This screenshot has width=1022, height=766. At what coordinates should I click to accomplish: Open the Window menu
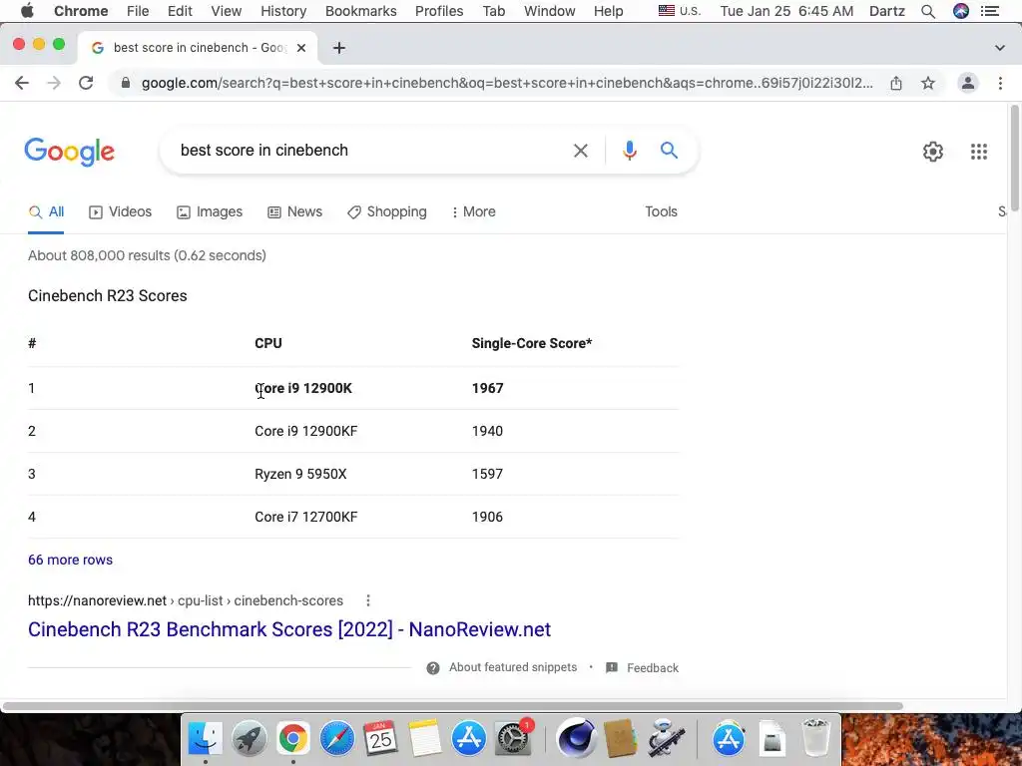click(550, 11)
